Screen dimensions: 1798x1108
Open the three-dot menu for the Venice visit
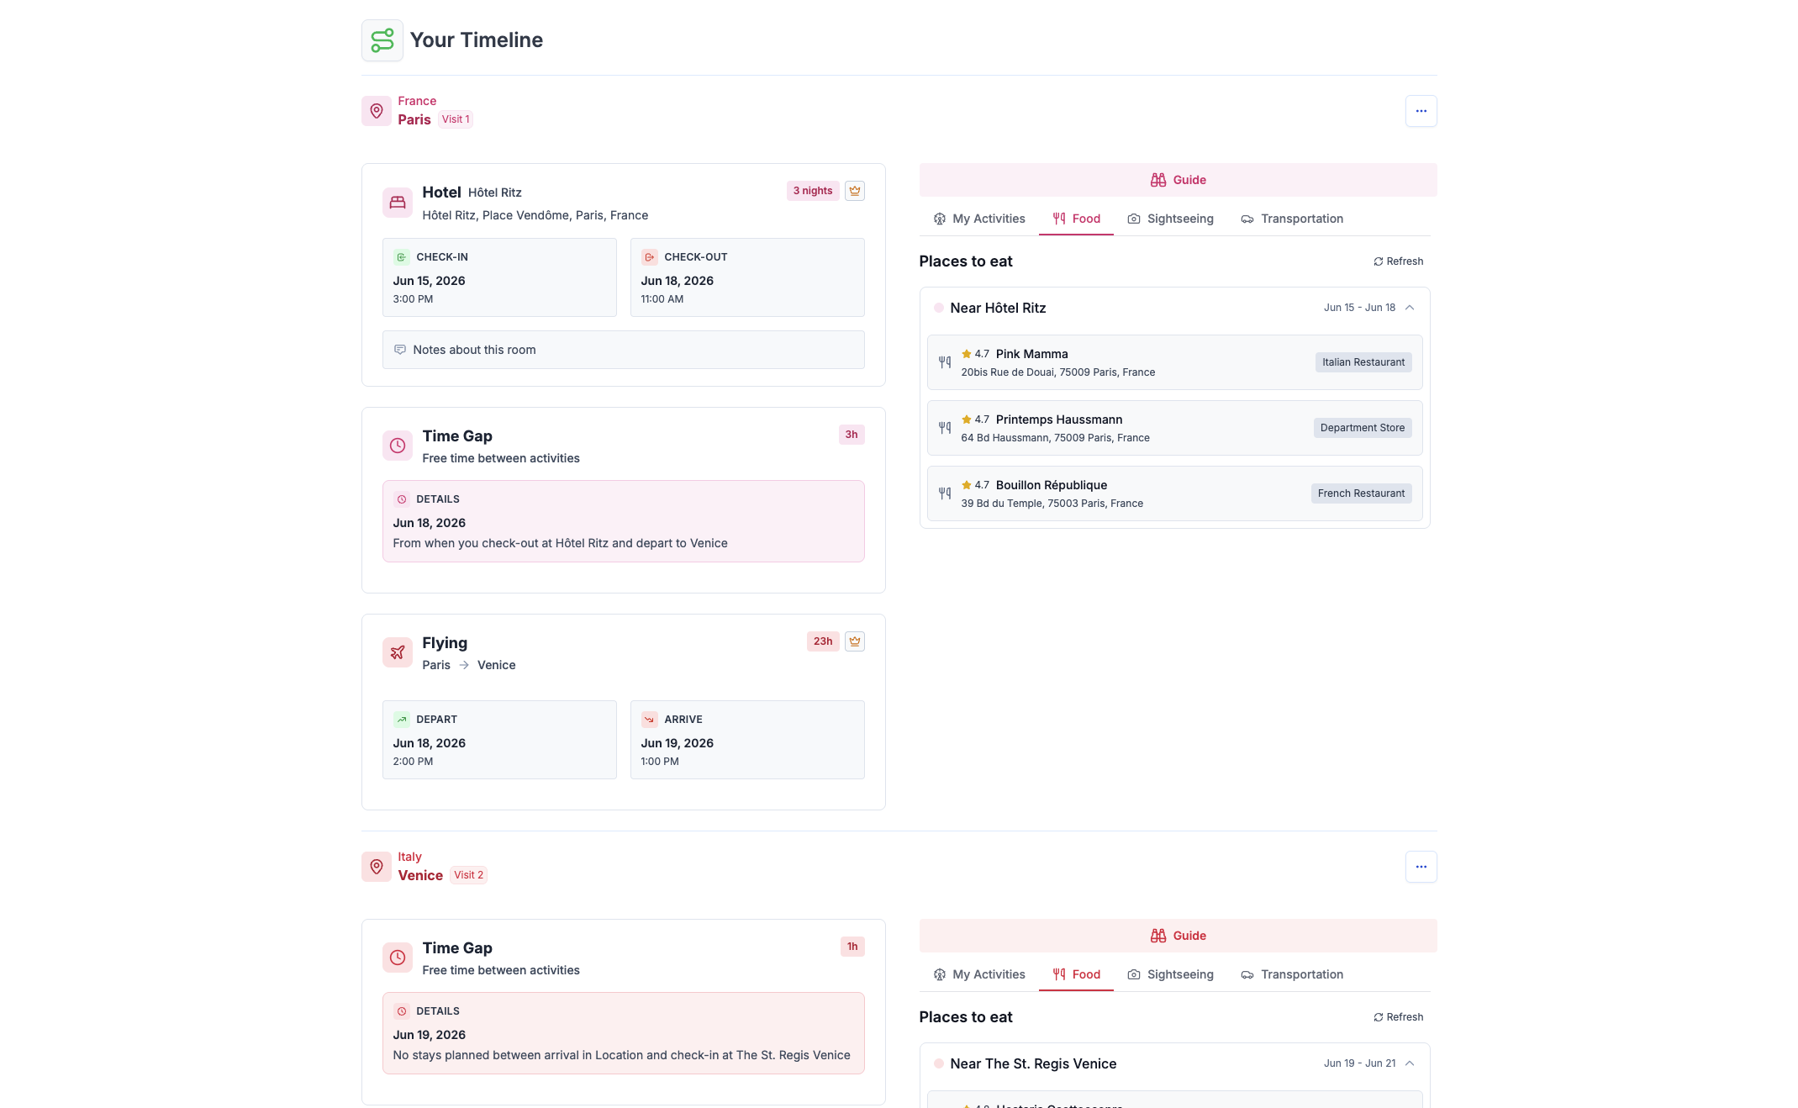[1421, 866]
